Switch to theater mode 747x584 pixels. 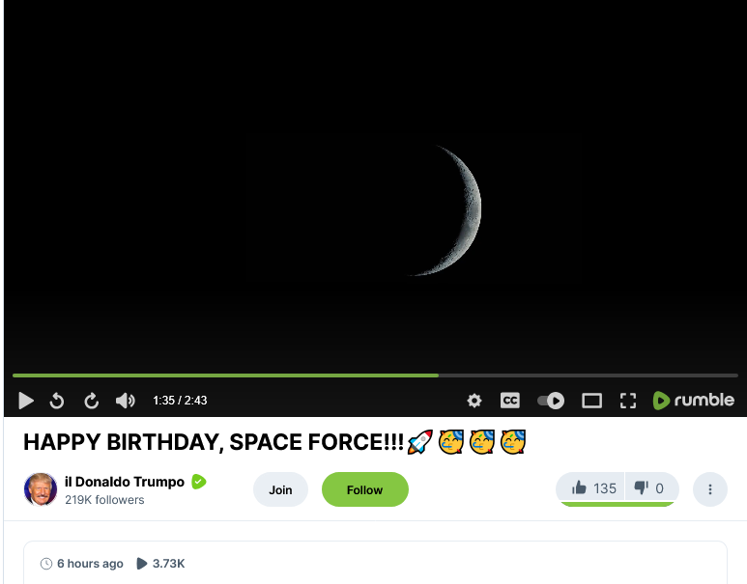[x=591, y=401]
